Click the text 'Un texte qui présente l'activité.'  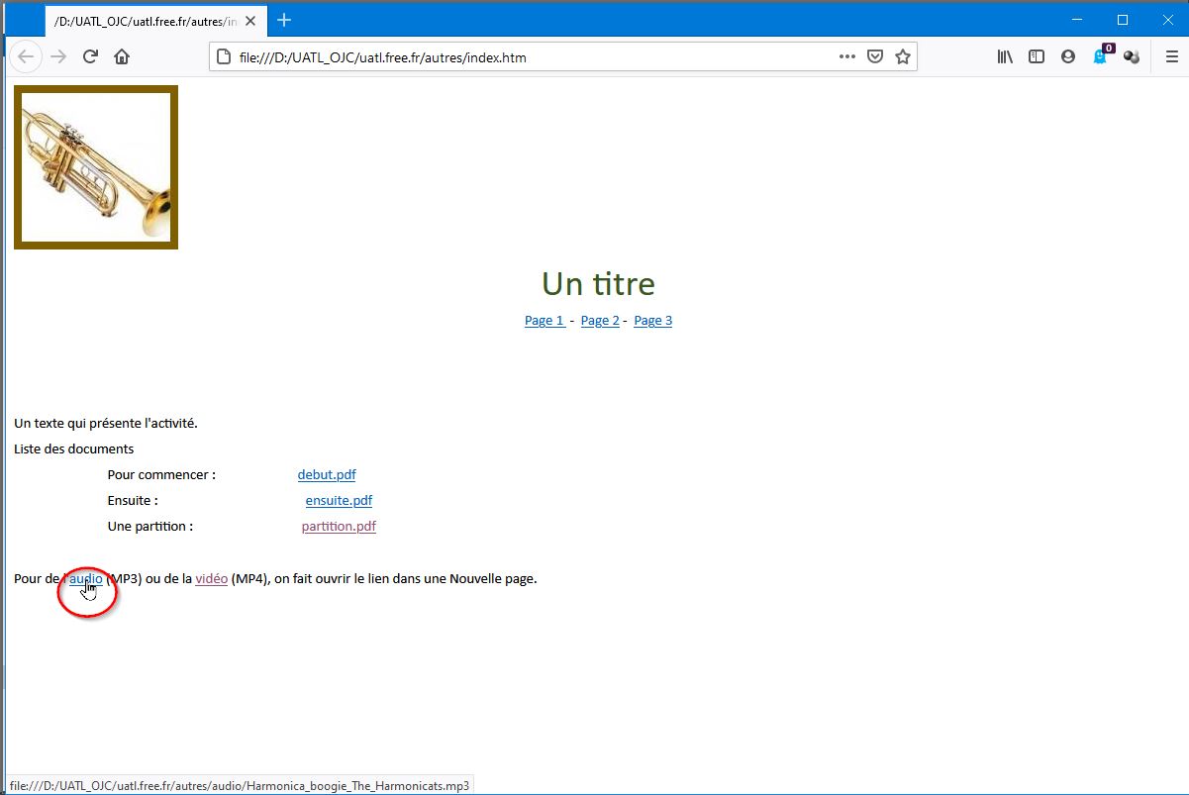(x=106, y=424)
